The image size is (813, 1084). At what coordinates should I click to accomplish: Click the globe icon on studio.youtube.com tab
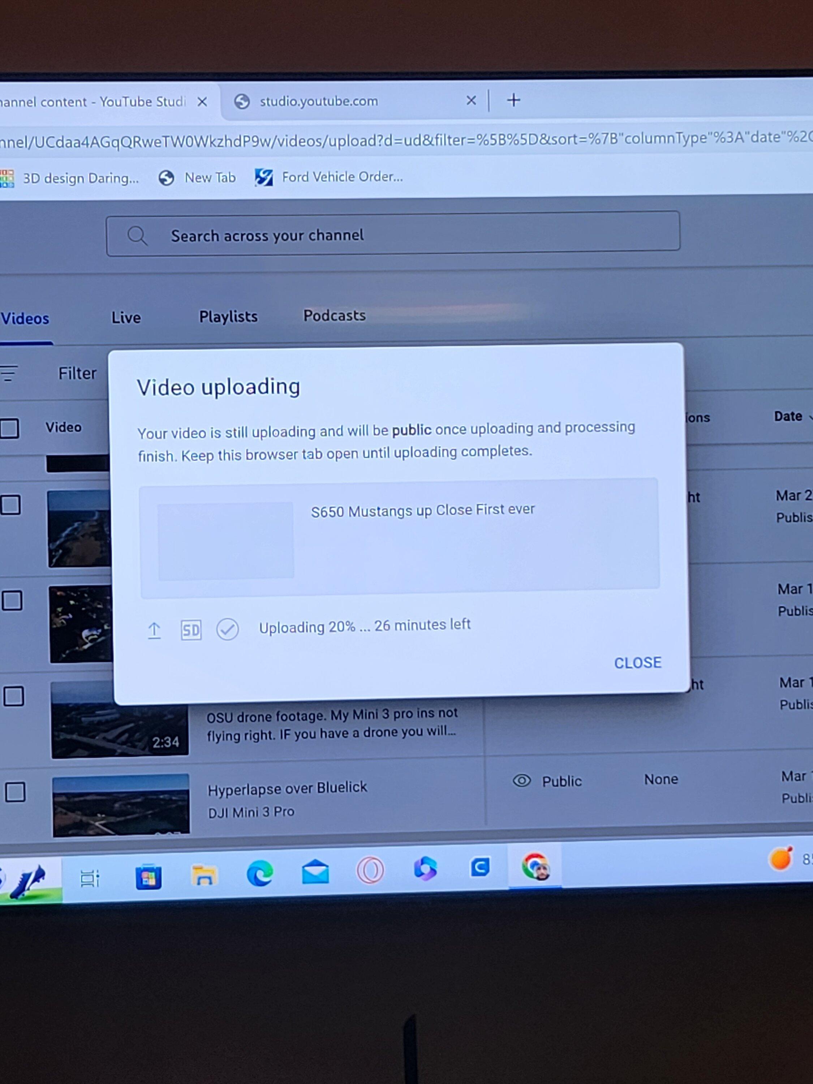242,102
